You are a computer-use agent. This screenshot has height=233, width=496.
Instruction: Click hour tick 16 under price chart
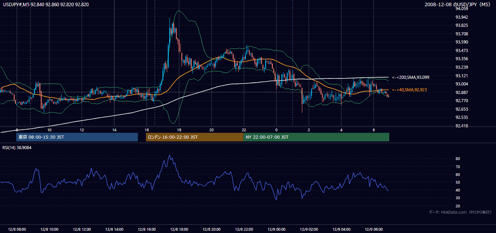tap(147, 130)
